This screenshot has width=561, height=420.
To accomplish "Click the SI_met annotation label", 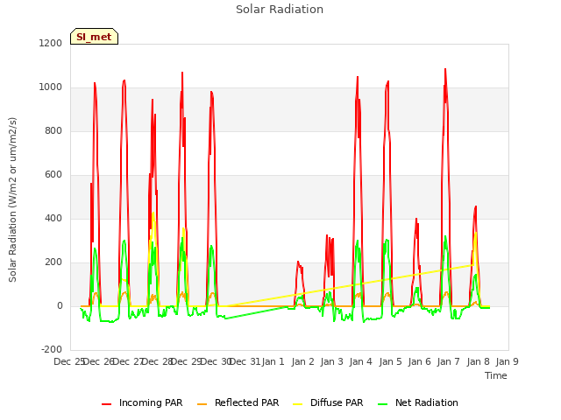I will (x=94, y=37).
